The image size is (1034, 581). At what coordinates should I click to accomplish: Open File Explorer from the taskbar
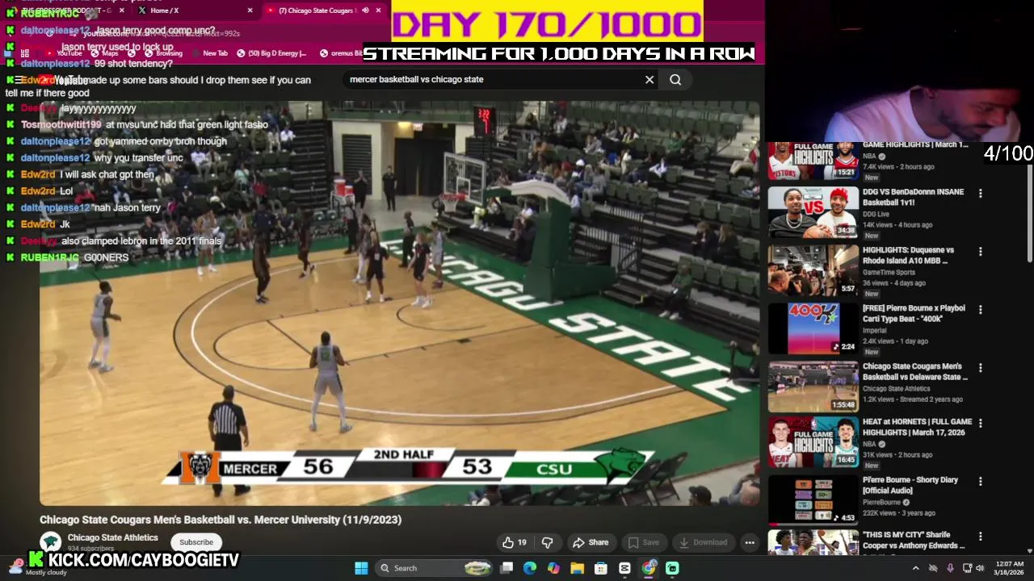577,568
